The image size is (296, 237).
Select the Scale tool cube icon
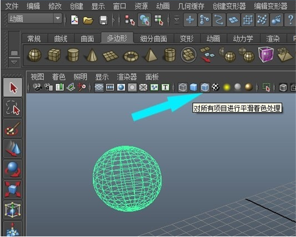click(x=13, y=189)
